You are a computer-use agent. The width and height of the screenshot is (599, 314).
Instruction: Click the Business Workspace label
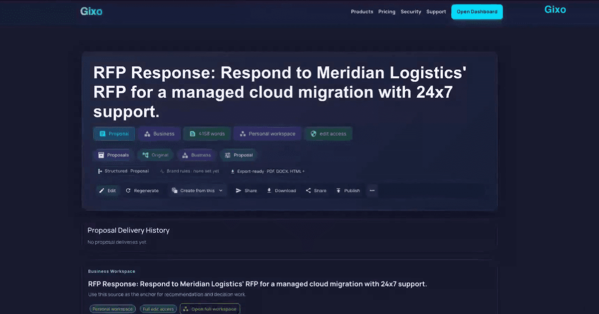[111, 271]
